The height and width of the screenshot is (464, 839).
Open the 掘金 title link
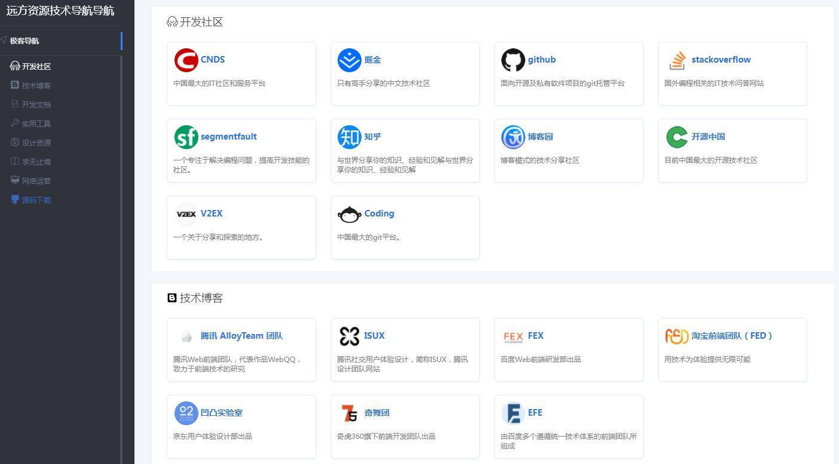tap(373, 60)
